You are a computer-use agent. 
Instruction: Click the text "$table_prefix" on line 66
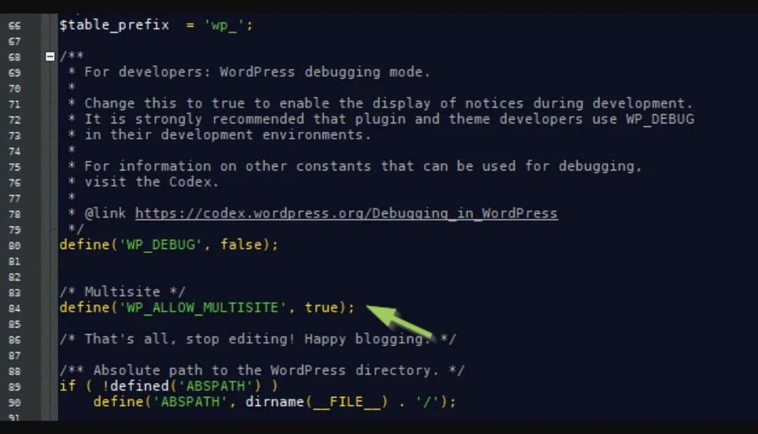click(114, 25)
